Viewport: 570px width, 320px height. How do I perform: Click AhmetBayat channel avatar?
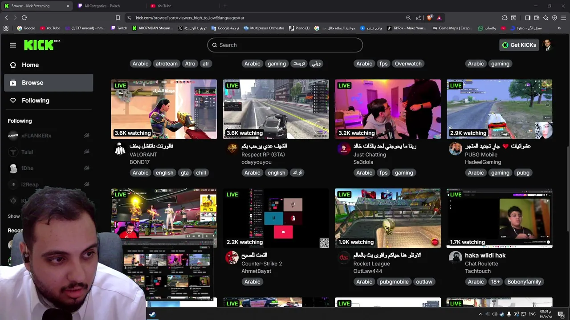tap(232, 258)
